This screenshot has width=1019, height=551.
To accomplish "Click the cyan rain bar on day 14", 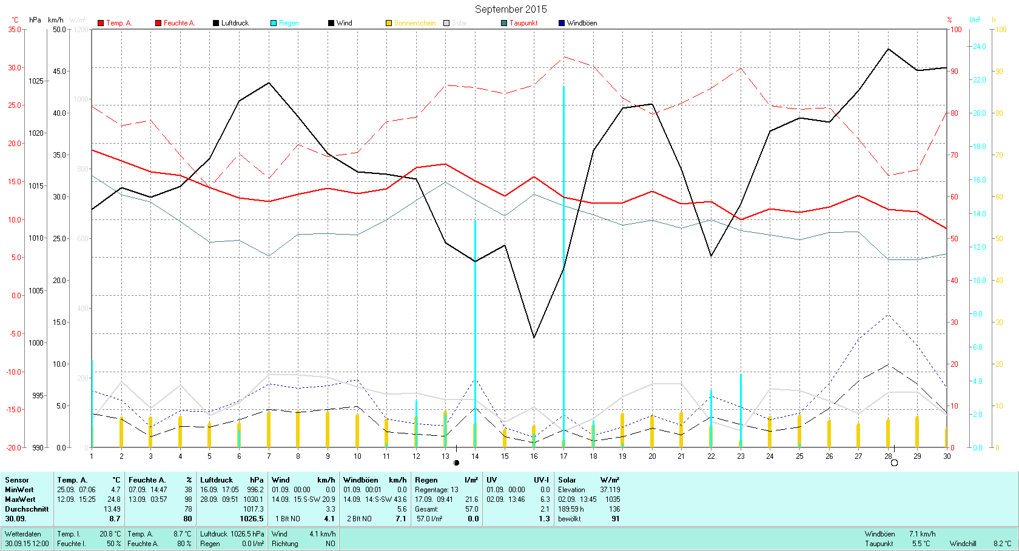I will tap(475, 334).
